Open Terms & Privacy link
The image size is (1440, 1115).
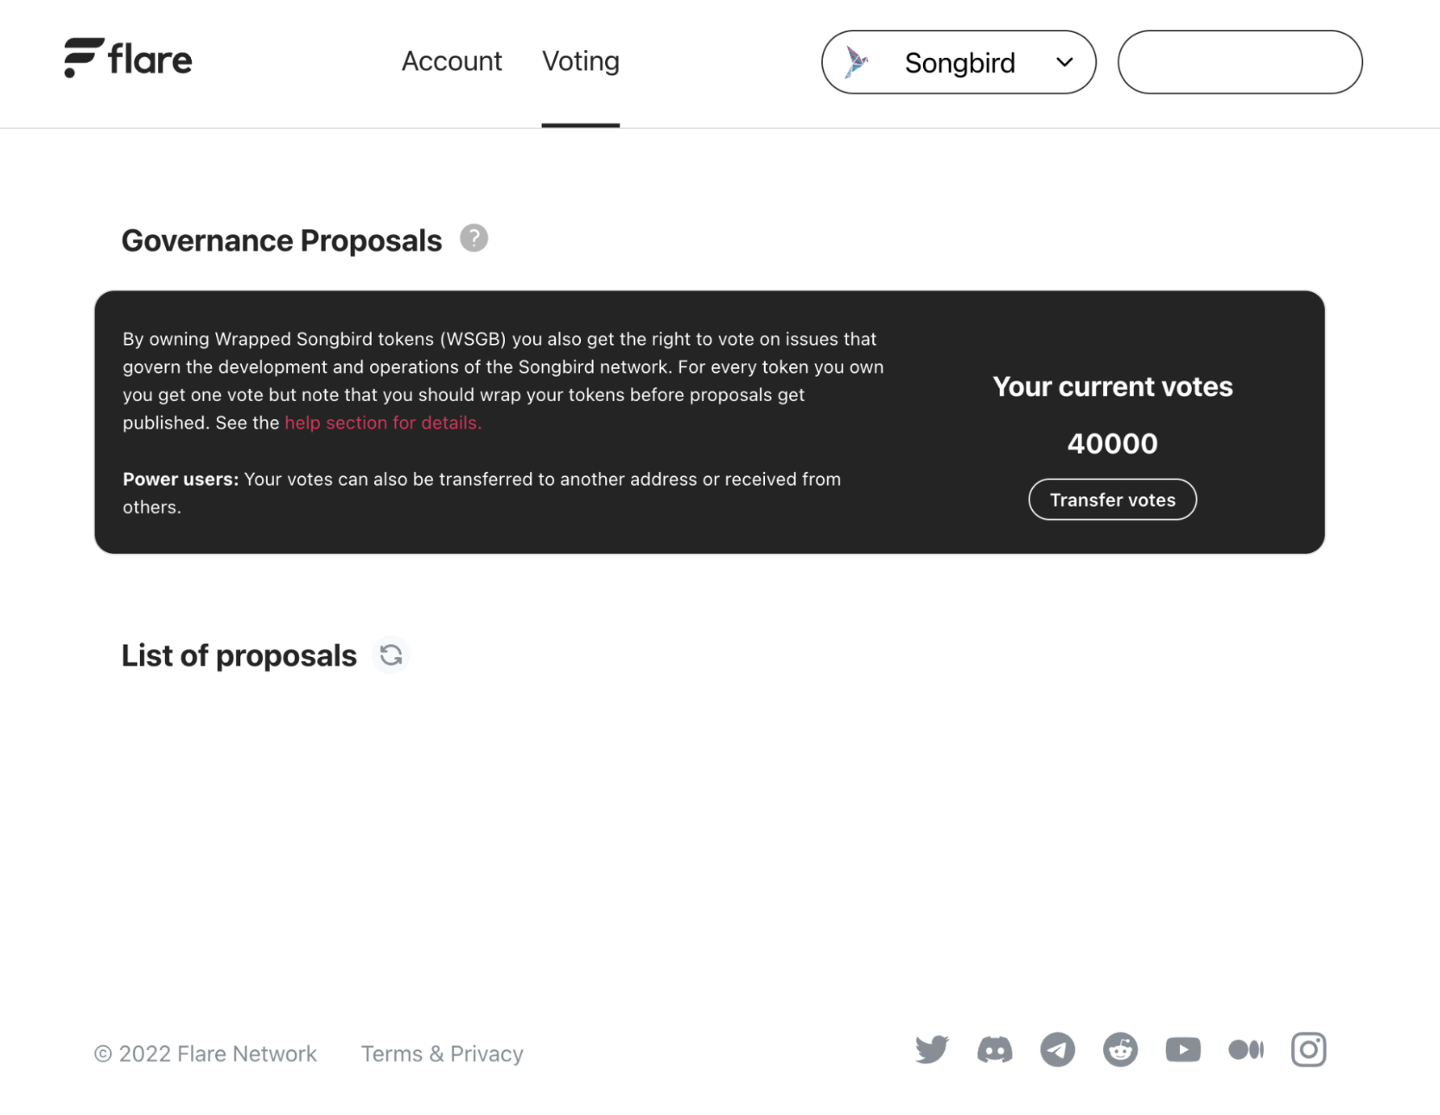pos(442,1054)
